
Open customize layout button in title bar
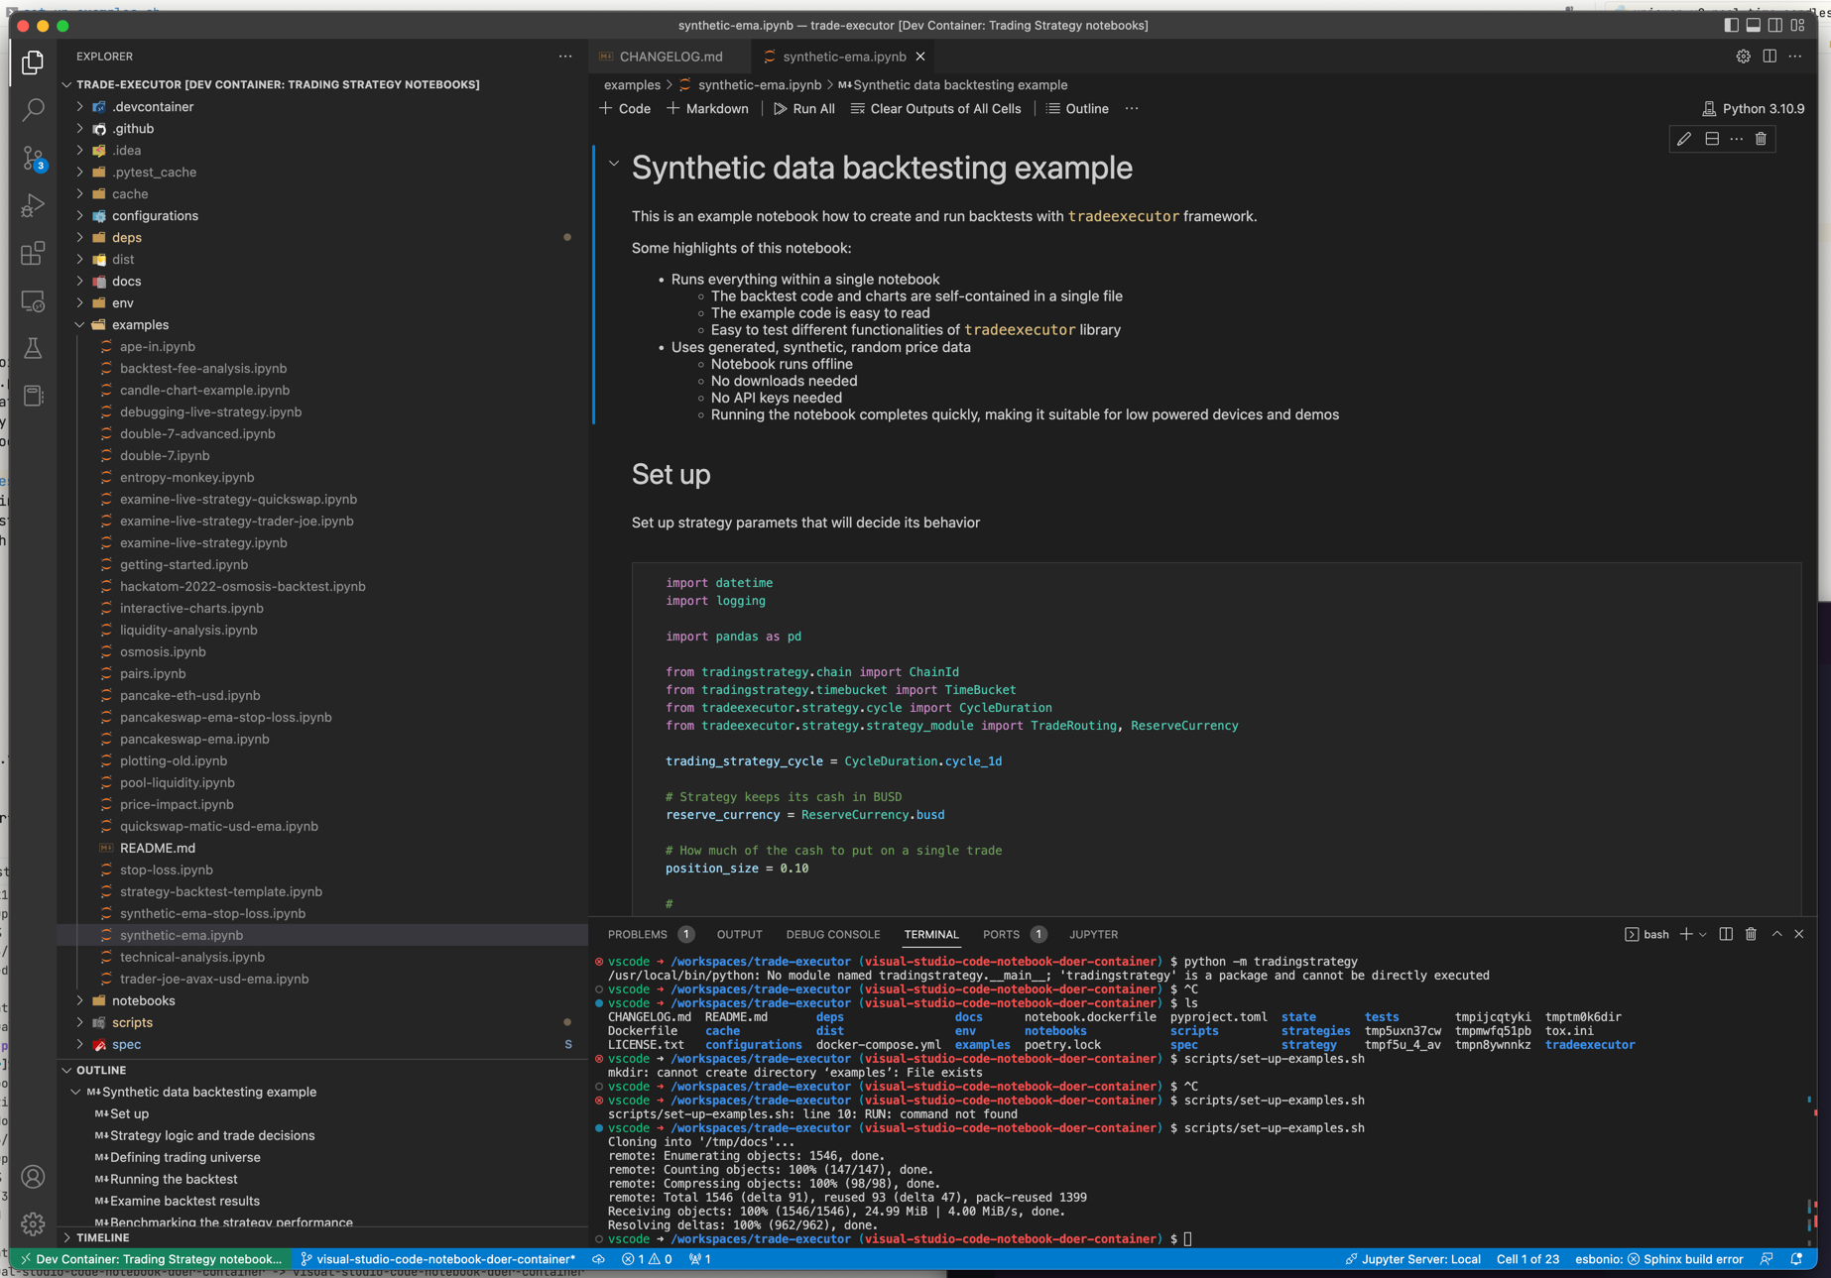(1797, 26)
